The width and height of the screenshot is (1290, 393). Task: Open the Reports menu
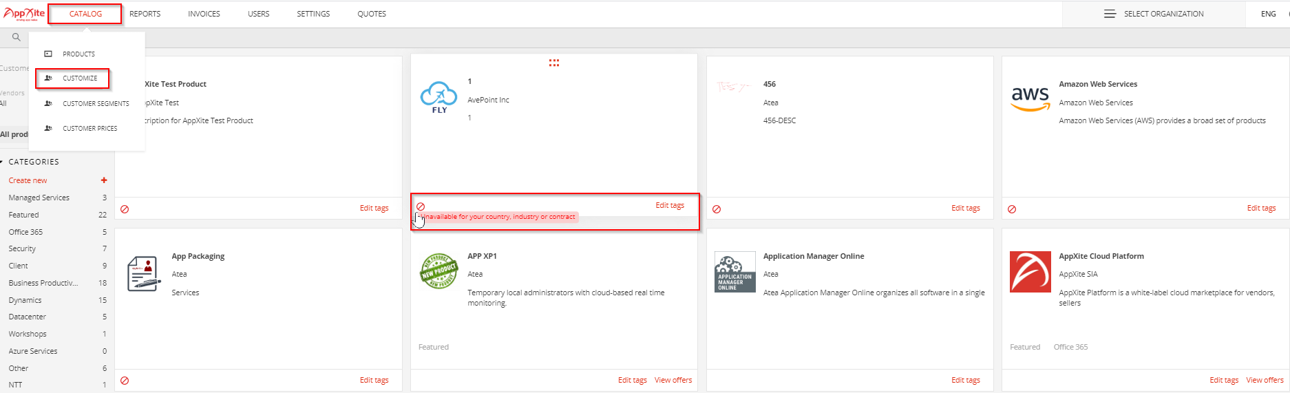pos(145,14)
